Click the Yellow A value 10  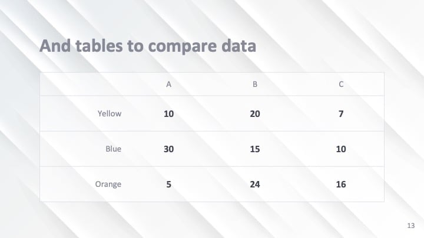click(168, 114)
